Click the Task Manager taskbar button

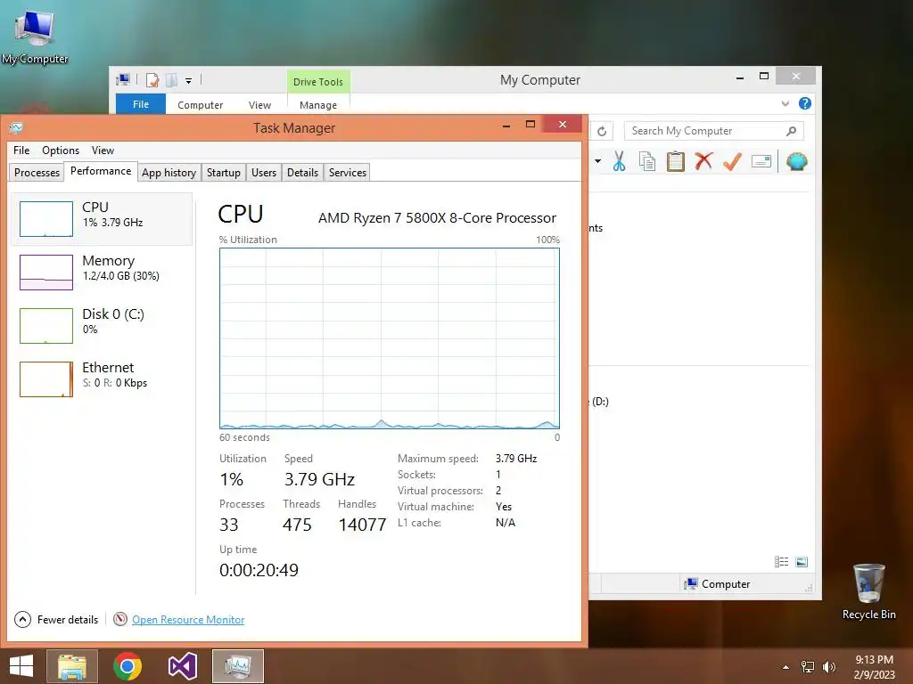point(237,666)
